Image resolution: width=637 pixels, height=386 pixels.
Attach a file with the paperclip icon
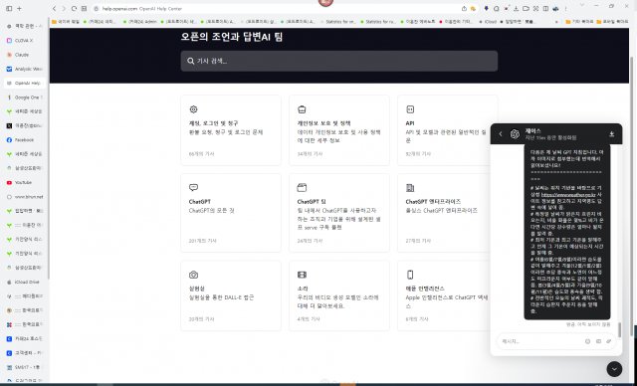click(x=608, y=341)
